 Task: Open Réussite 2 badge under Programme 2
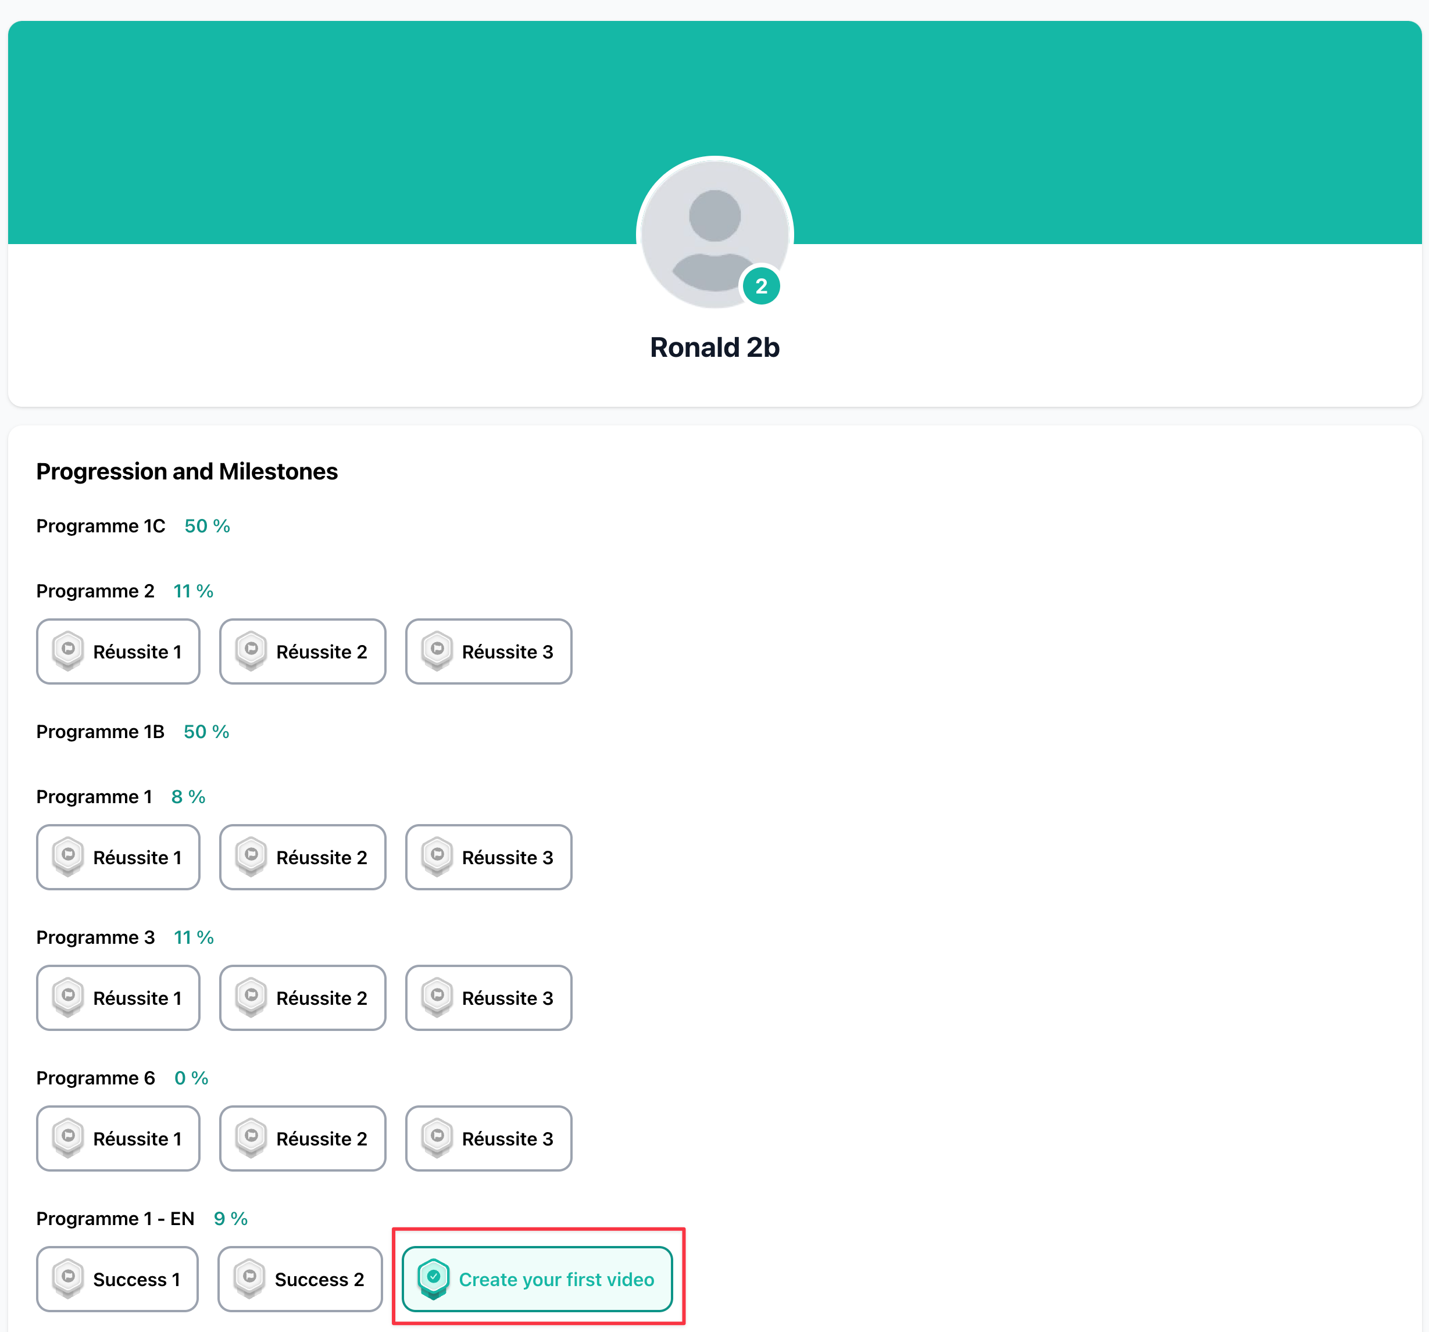[303, 651]
